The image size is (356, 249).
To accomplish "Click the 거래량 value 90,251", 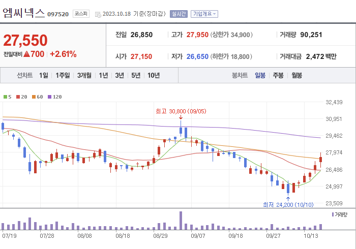I will pos(311,35).
